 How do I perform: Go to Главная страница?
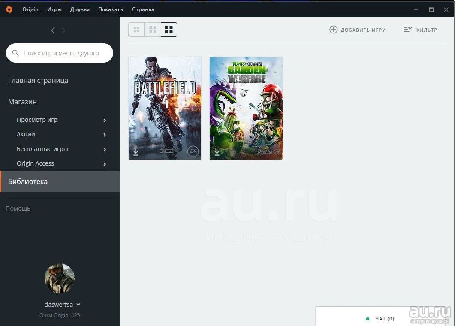pos(38,80)
